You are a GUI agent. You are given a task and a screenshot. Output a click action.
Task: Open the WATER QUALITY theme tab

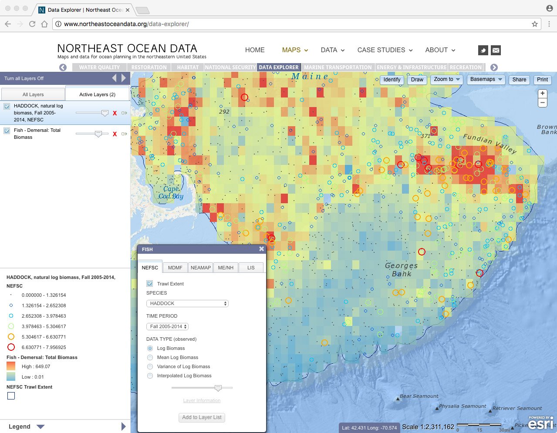pyautogui.click(x=99, y=67)
